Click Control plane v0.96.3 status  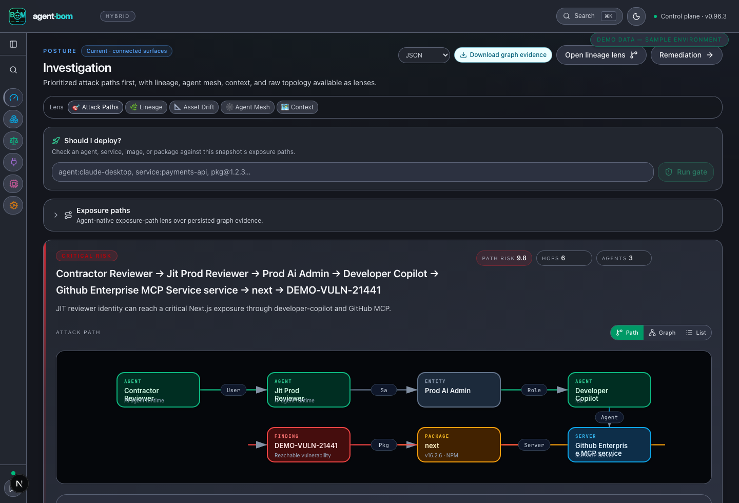690,16
